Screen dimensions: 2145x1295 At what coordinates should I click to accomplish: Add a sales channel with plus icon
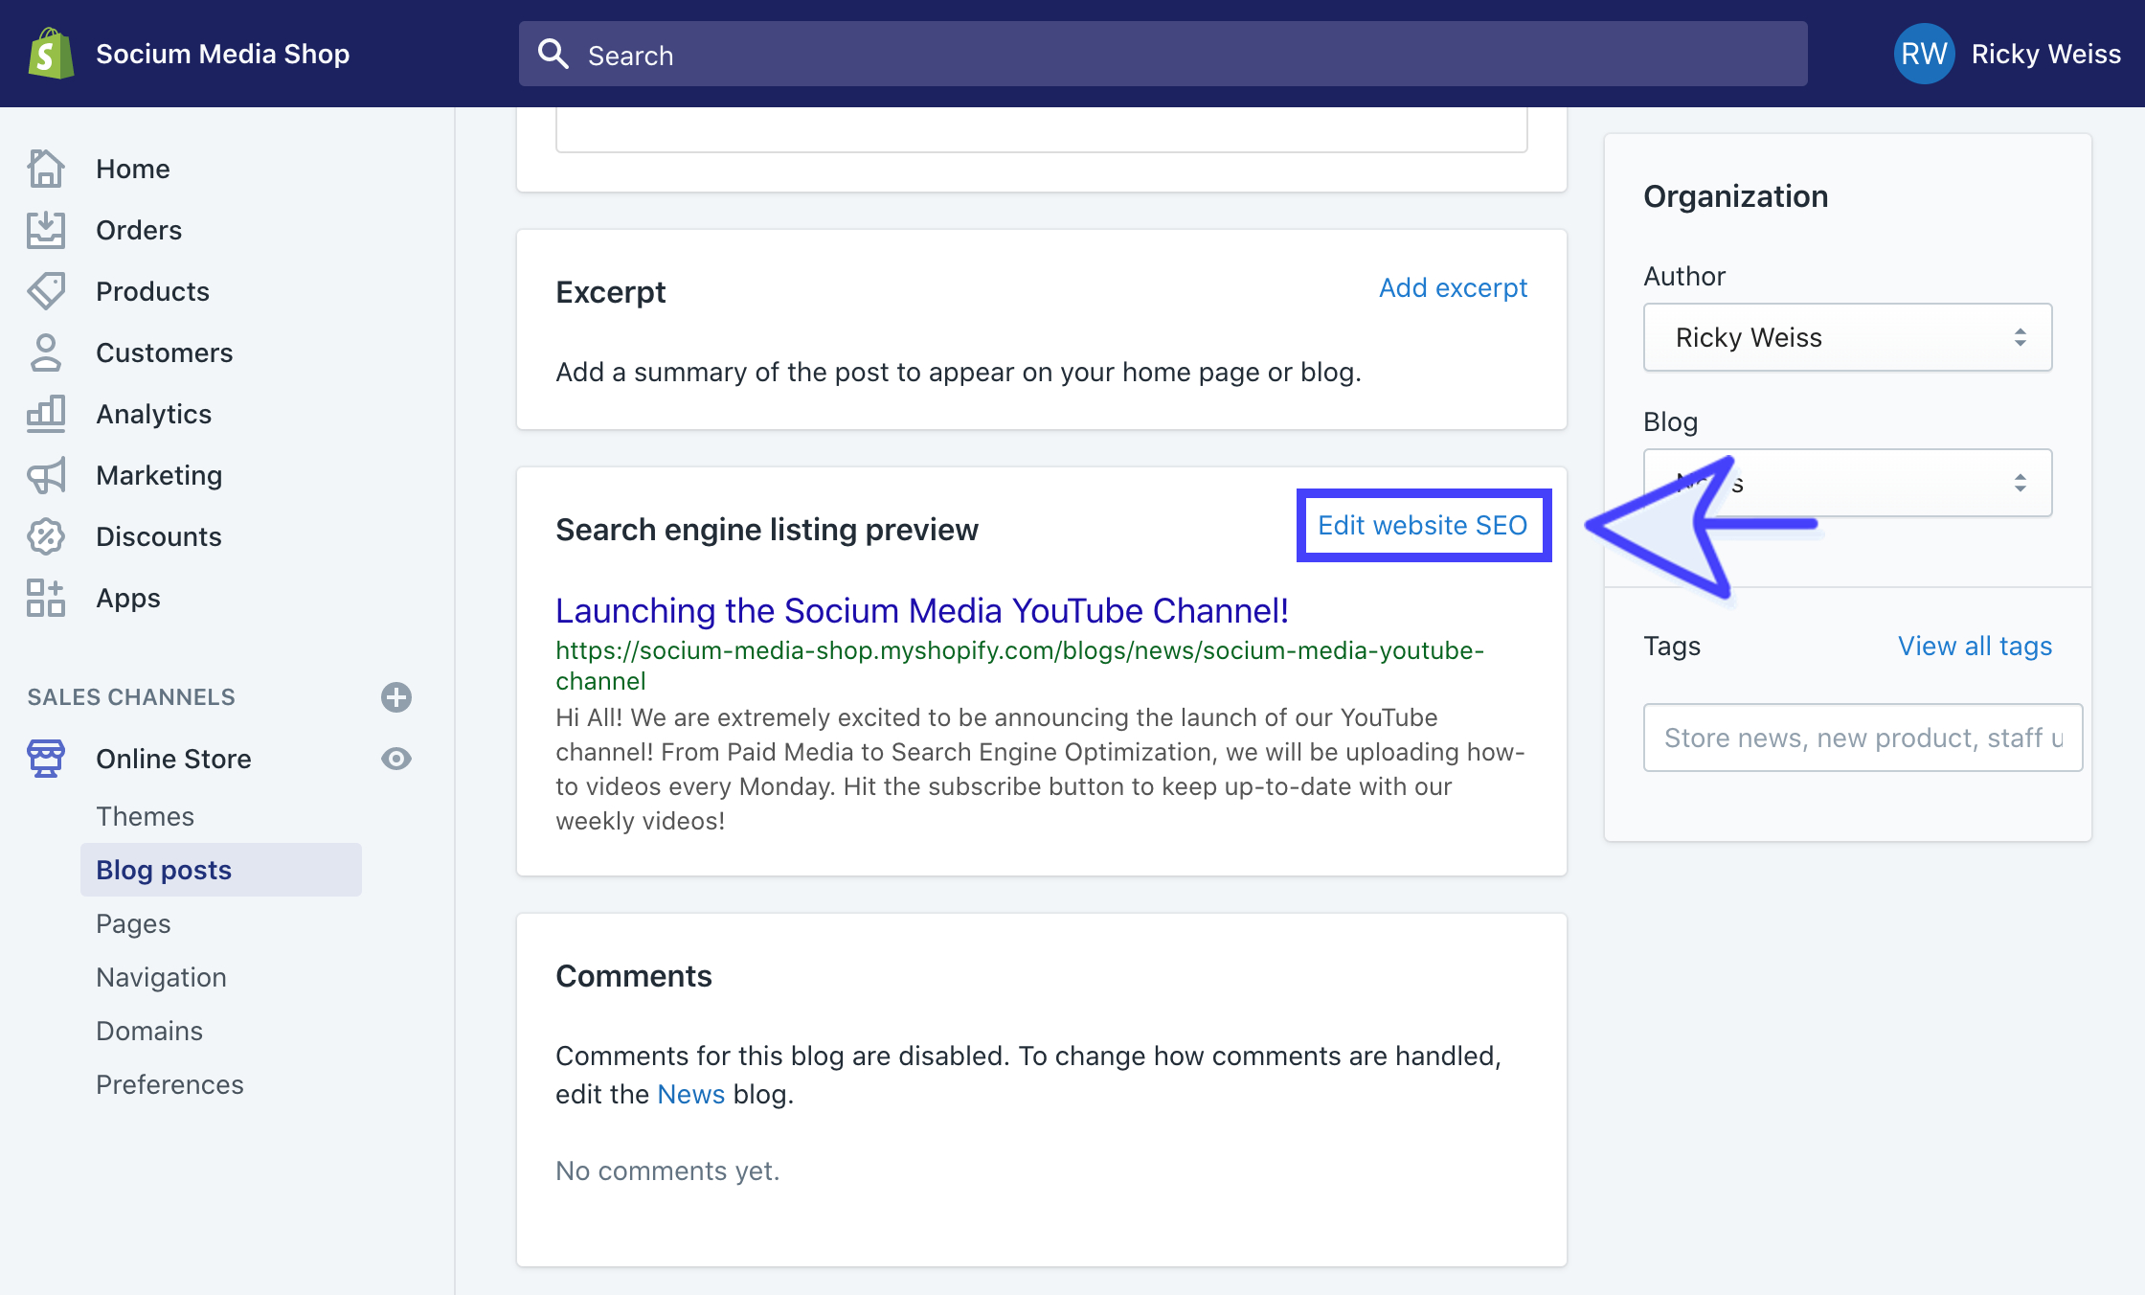pyautogui.click(x=396, y=697)
